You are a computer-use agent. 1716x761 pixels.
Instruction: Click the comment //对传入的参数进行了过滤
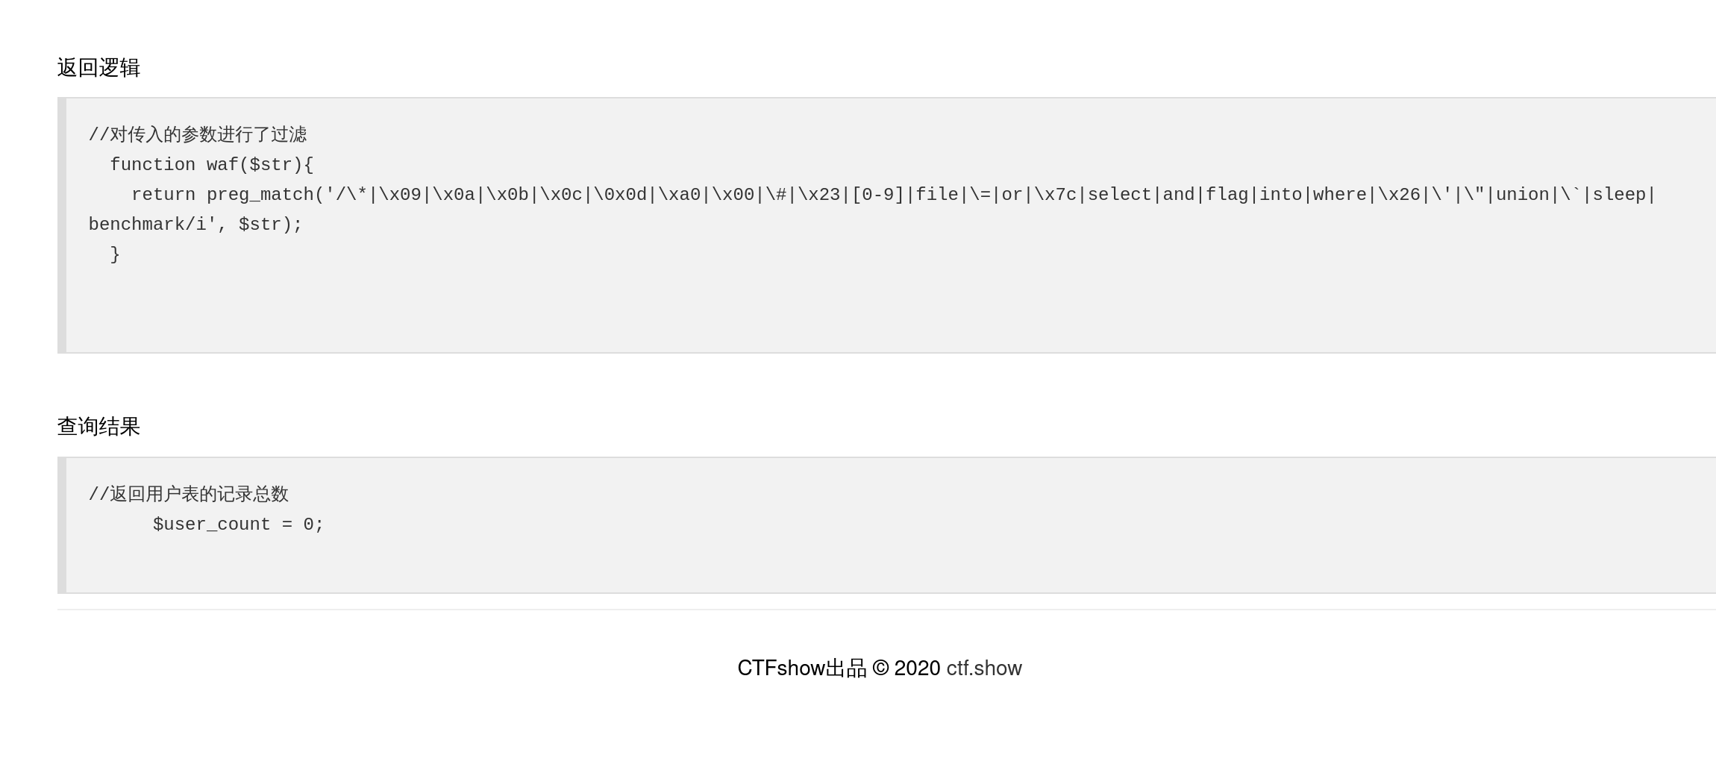click(198, 135)
